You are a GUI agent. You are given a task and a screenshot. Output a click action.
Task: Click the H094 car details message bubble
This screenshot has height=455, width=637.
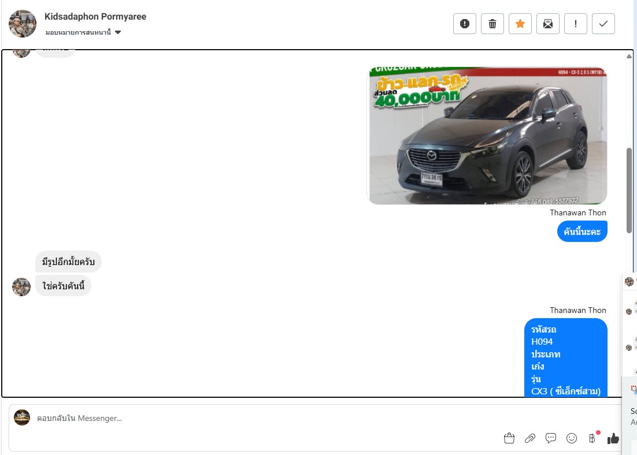(x=566, y=358)
